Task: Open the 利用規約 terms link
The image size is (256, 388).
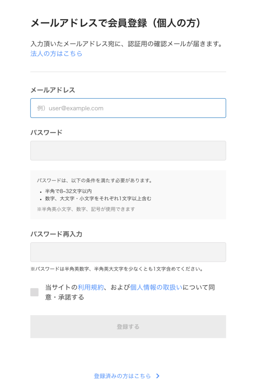Action: (x=91, y=287)
